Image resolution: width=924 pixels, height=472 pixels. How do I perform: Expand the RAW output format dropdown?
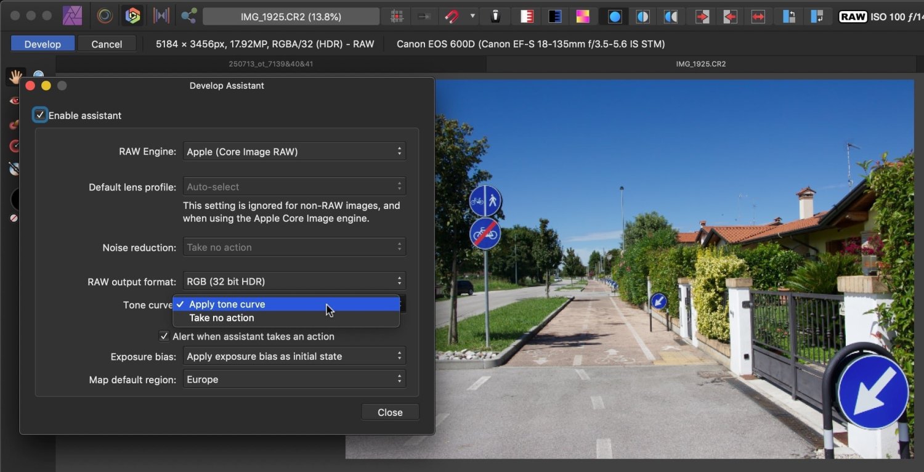point(294,282)
